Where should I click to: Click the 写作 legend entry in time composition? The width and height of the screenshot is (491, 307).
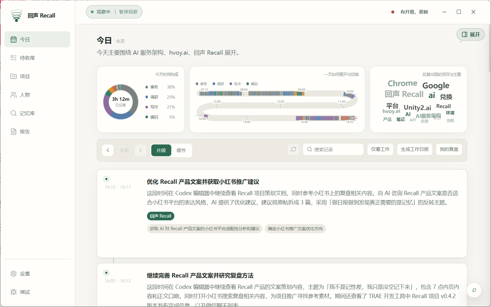pos(160,107)
